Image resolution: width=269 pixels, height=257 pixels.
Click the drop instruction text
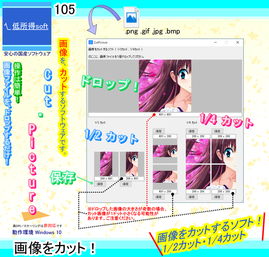116,56
